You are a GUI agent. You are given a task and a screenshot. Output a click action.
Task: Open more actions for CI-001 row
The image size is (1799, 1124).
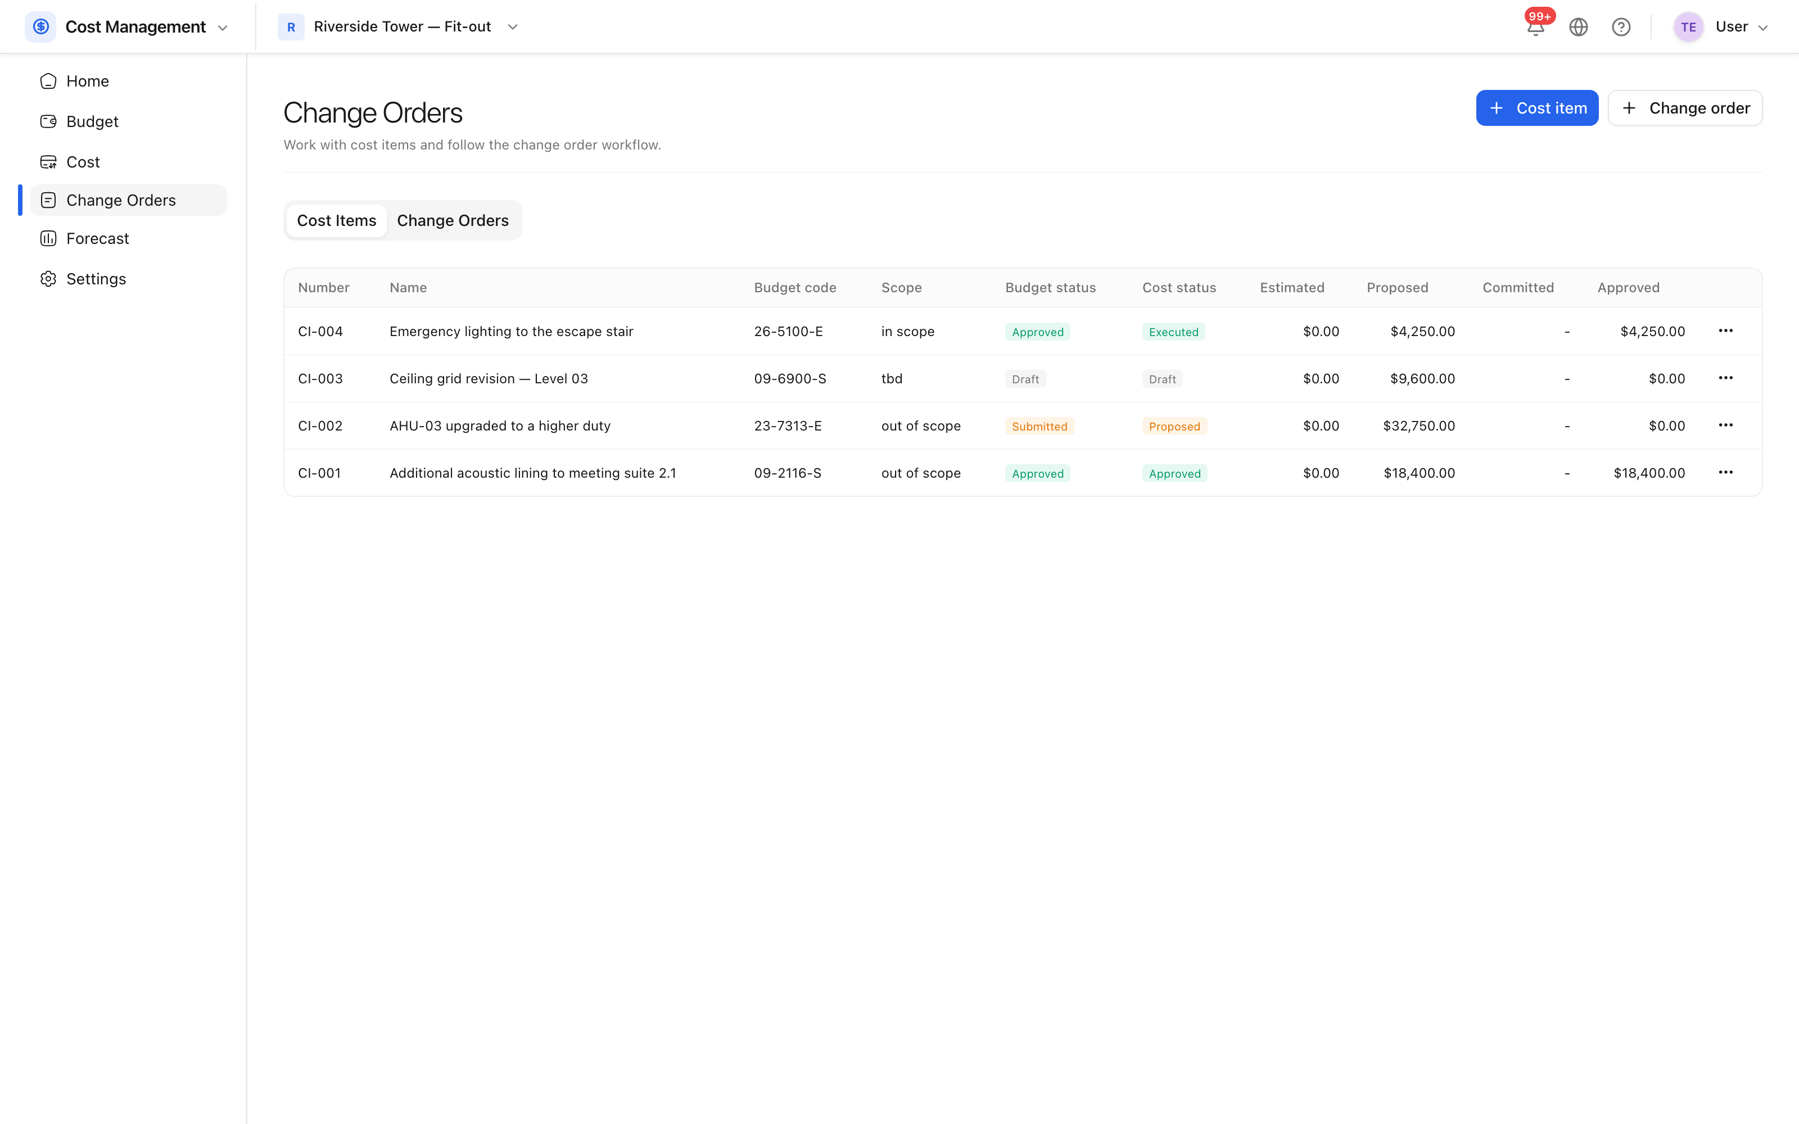coord(1725,473)
